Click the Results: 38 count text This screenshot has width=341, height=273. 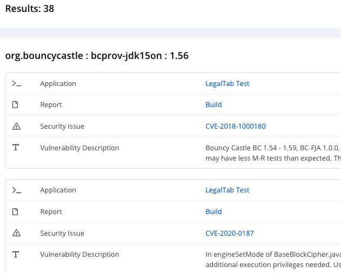tap(30, 9)
